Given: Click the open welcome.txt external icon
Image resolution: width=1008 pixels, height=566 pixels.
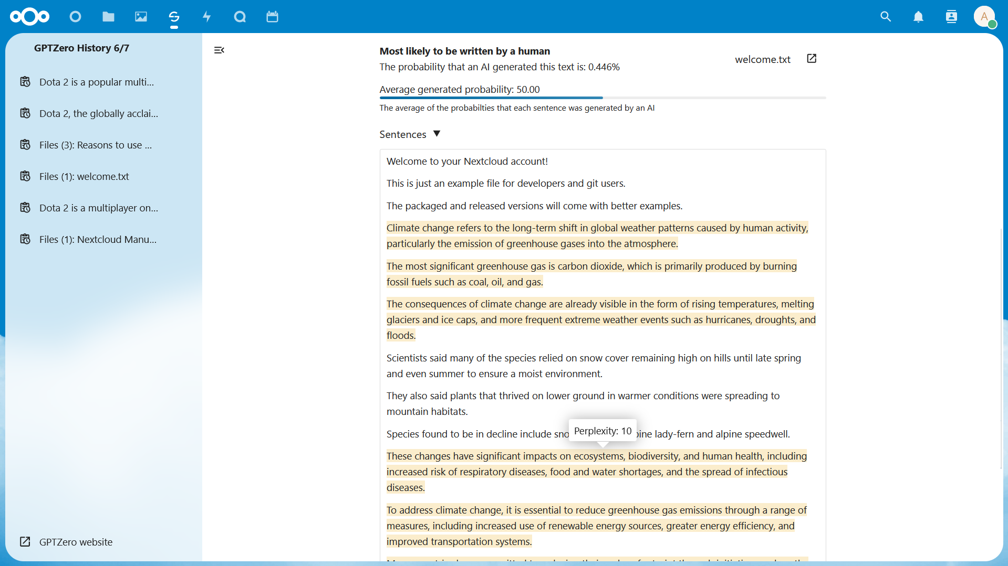Looking at the screenshot, I should pos(812,58).
